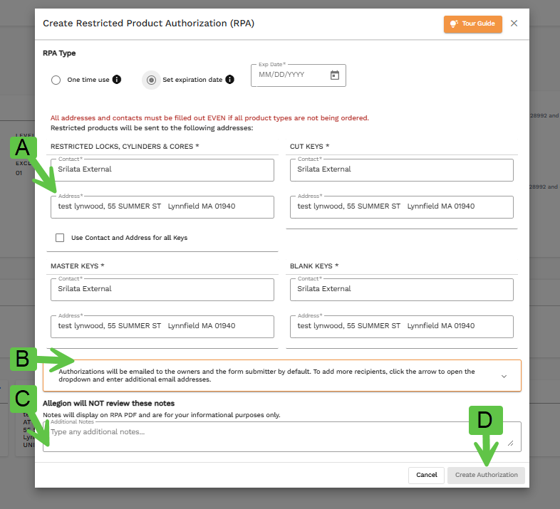Click Contact field under Restricted Locks, Cylinders & Cores

[162, 169]
